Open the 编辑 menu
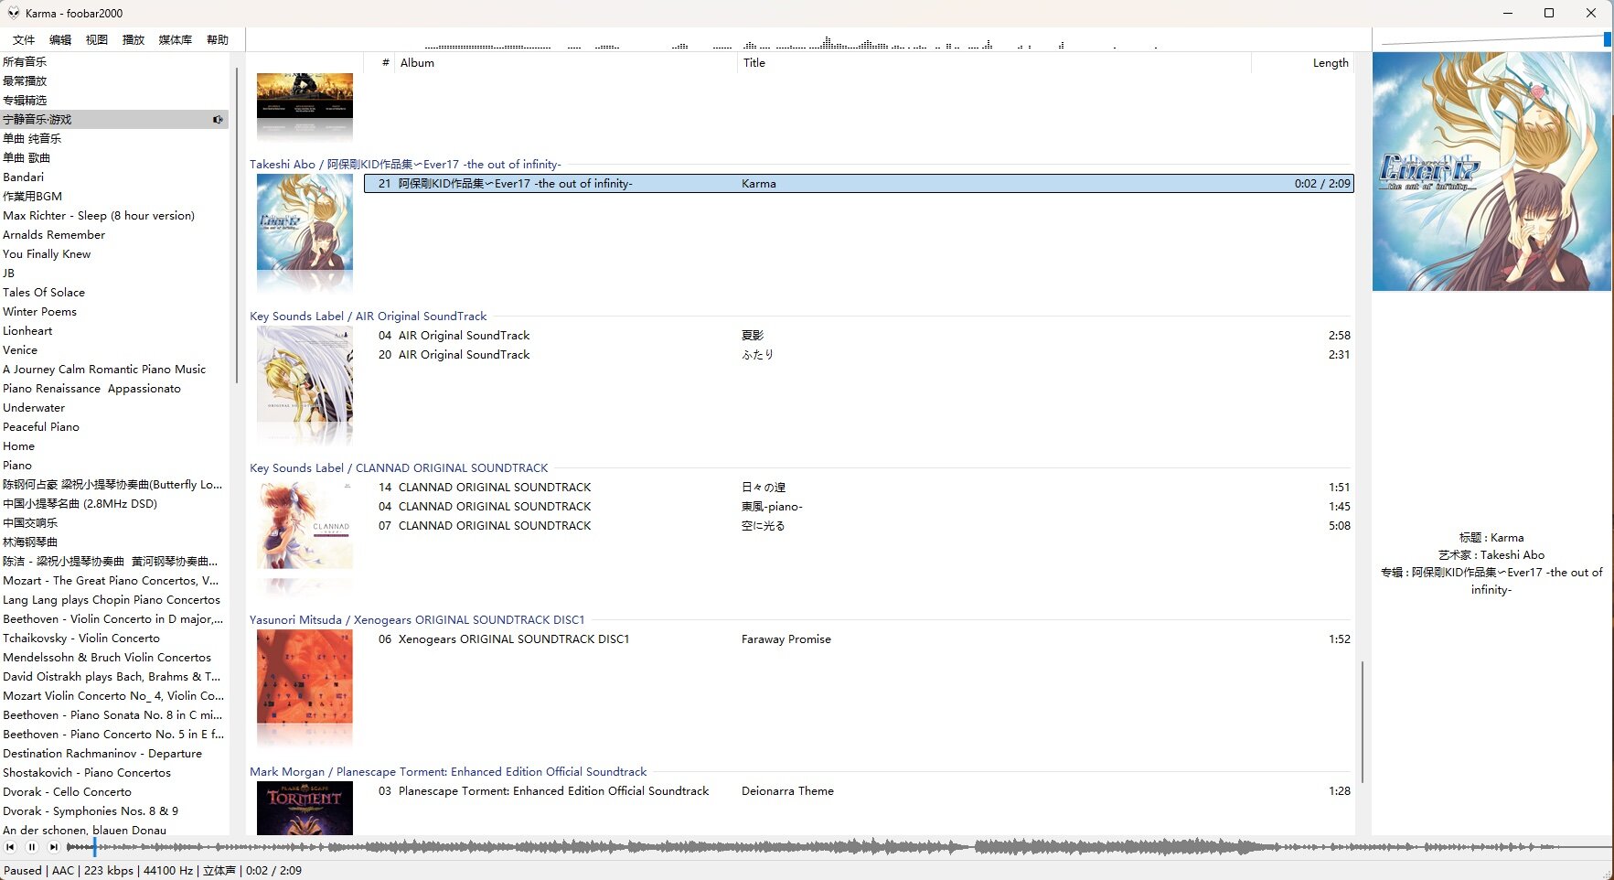The height and width of the screenshot is (880, 1614). tap(60, 39)
